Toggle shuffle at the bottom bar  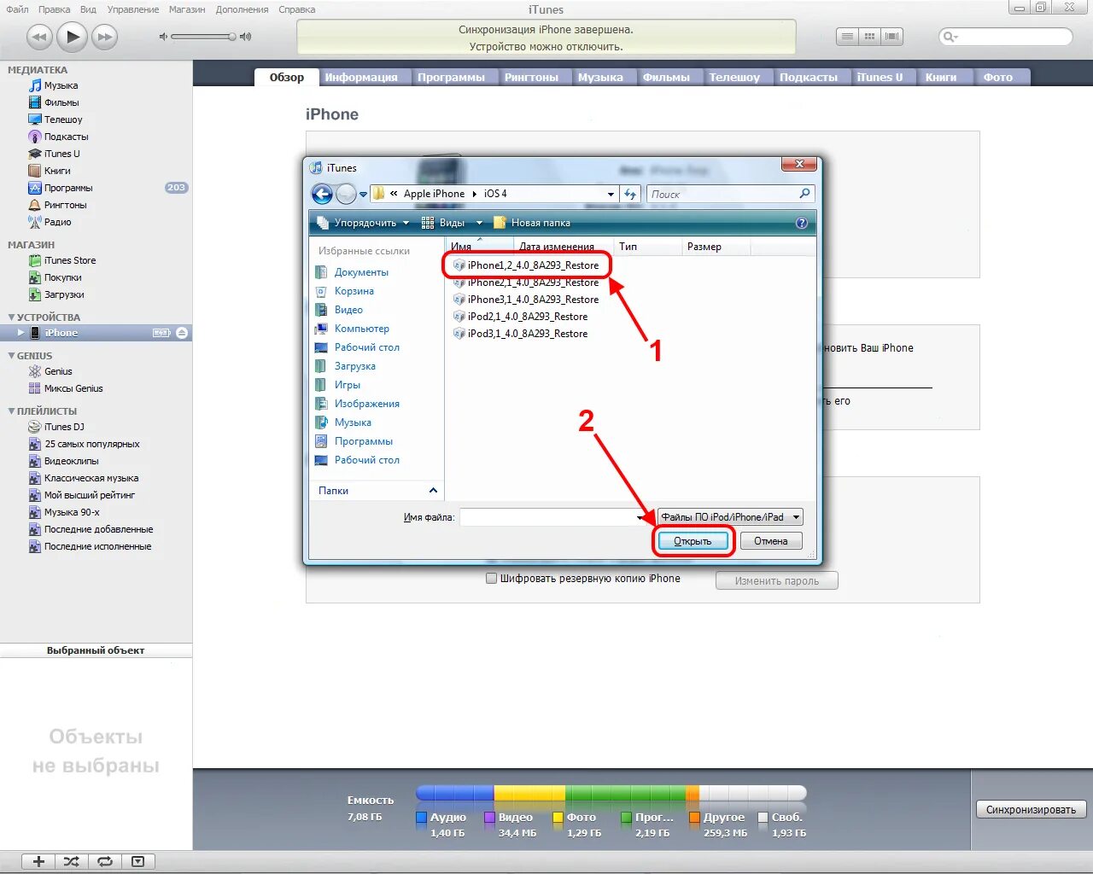pyautogui.click(x=71, y=861)
